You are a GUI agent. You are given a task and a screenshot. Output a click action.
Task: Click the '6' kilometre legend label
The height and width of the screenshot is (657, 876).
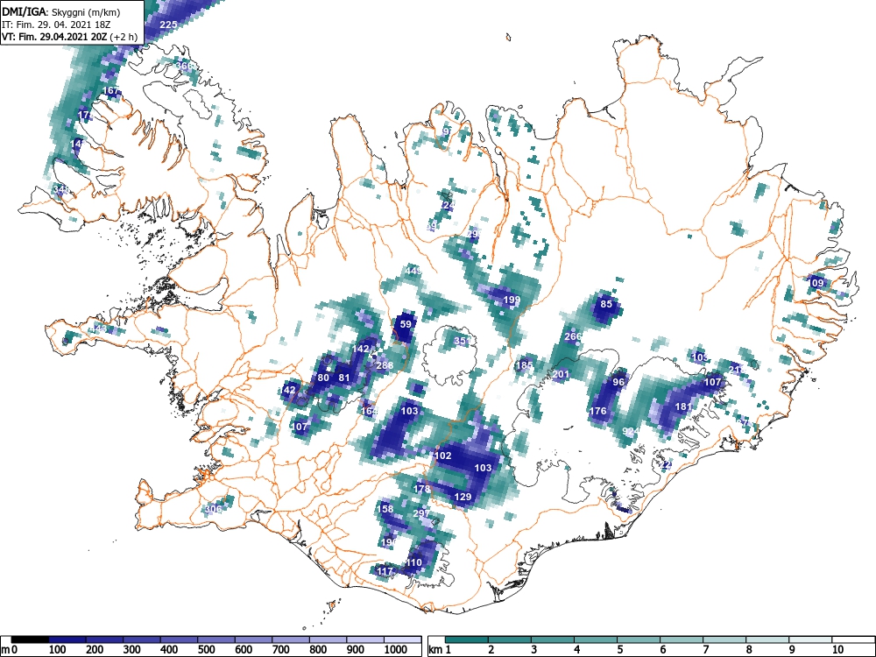[x=662, y=650]
